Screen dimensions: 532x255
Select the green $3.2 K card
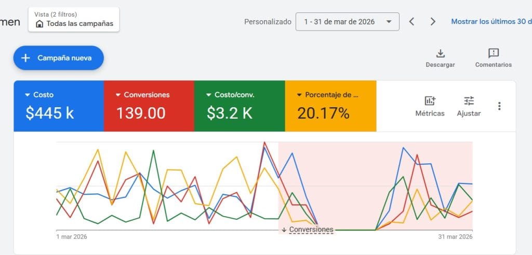240,106
